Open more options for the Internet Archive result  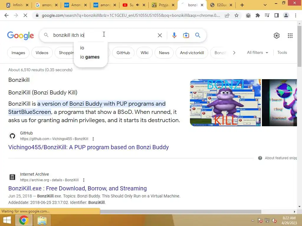(x=83, y=180)
